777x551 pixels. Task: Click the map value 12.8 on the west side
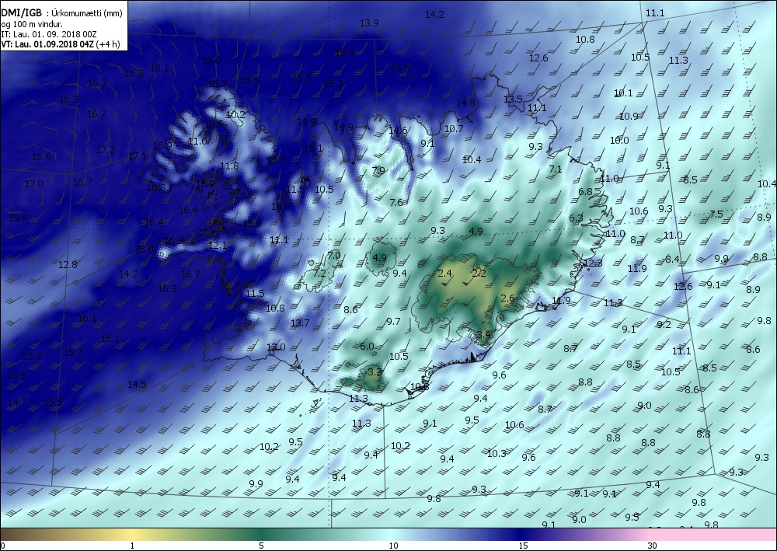pyautogui.click(x=68, y=264)
